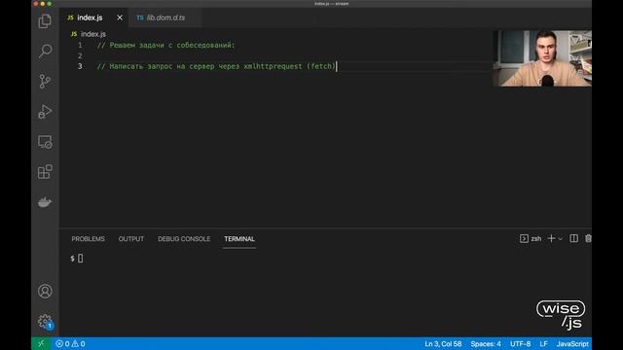This screenshot has width=623, height=350.
Task: Change file encoding via UTF-8
Action: point(520,344)
